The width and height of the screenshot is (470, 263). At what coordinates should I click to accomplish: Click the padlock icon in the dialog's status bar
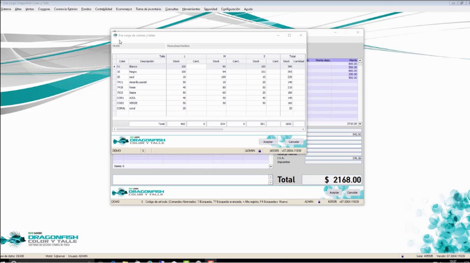[260, 151]
